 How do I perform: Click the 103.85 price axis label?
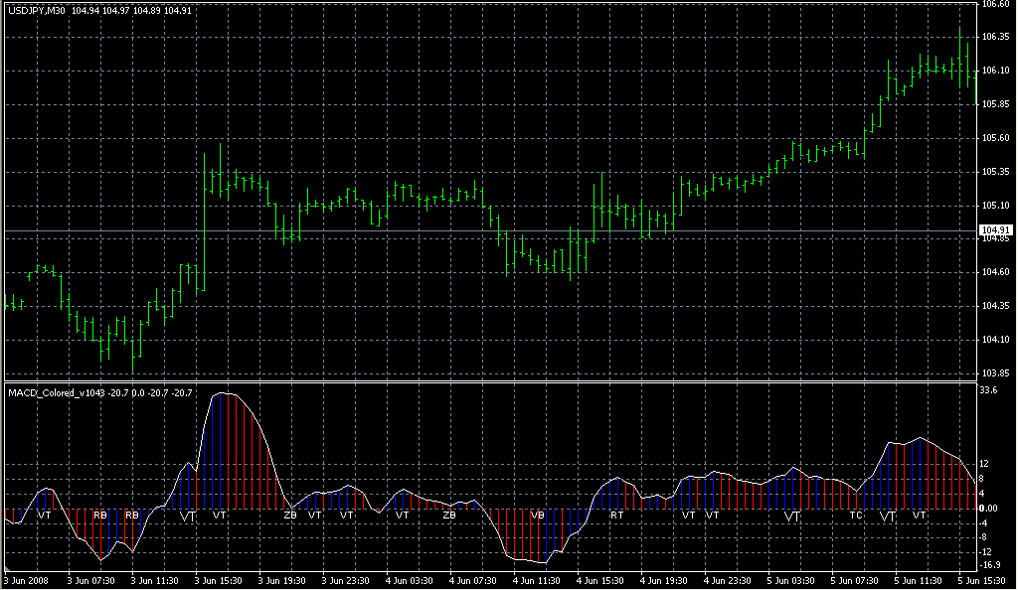[x=995, y=373]
